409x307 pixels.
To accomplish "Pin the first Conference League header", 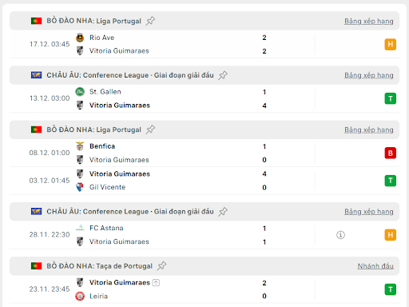I will (x=223, y=75).
